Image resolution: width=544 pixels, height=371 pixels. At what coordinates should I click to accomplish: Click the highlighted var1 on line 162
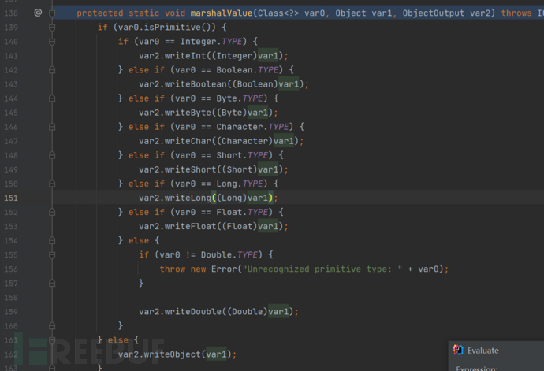[x=216, y=354]
